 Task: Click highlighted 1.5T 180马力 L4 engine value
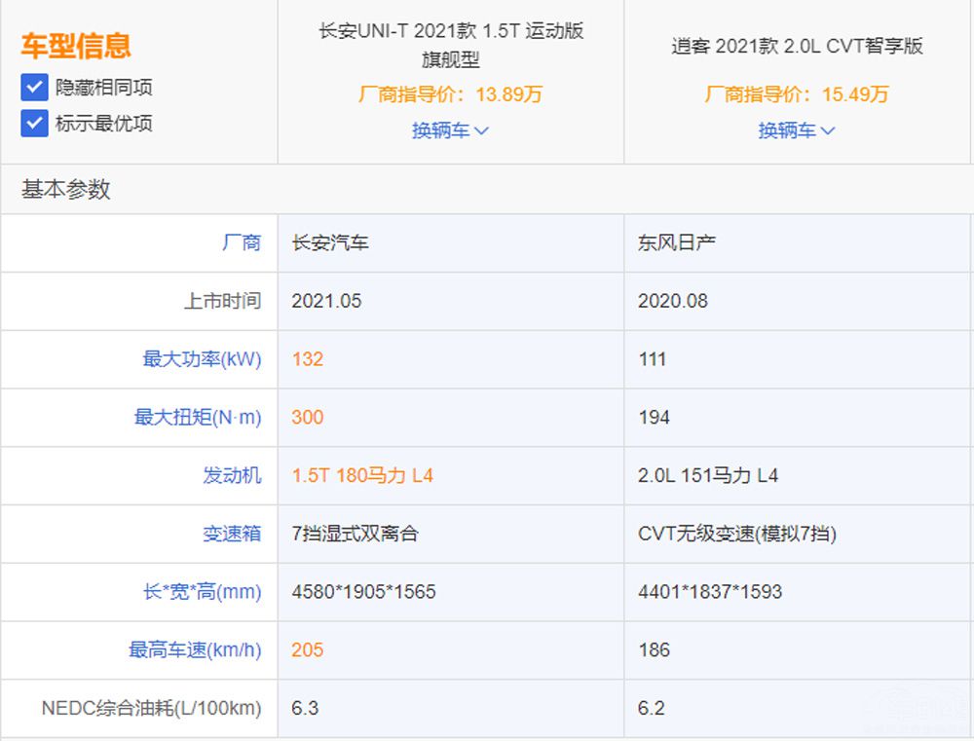coord(362,475)
